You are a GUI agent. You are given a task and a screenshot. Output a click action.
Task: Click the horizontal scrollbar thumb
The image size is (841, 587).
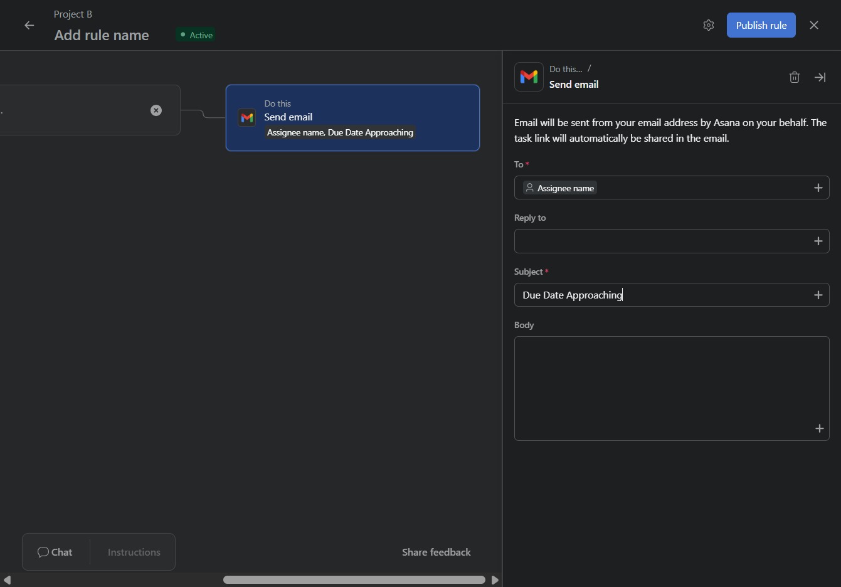(354, 580)
